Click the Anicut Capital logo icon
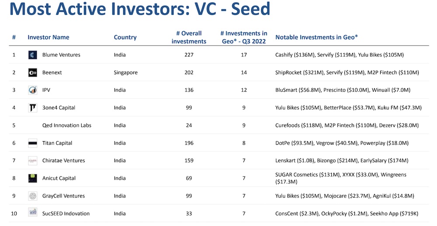This screenshot has height=226, width=437. pos(32,178)
